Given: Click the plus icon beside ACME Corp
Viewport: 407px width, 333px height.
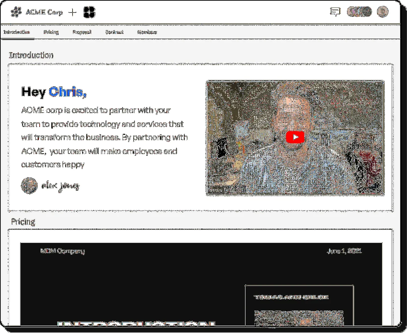Looking at the screenshot, I should [72, 13].
